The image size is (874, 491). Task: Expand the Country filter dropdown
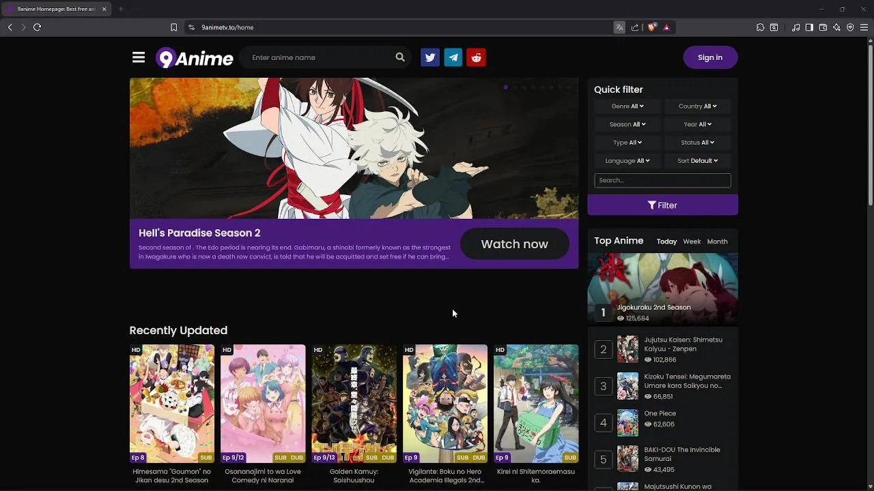tap(697, 106)
